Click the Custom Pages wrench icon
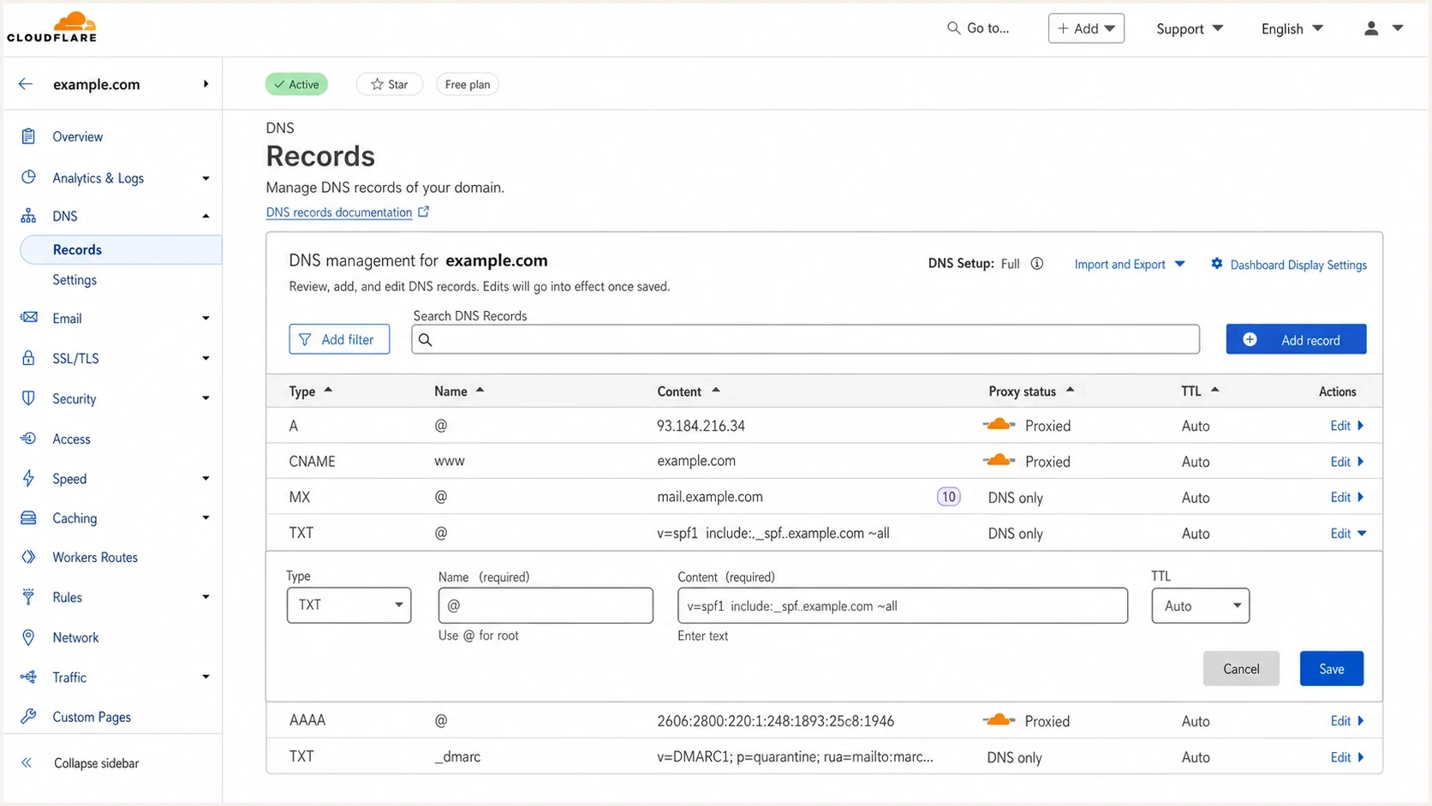 click(28, 716)
